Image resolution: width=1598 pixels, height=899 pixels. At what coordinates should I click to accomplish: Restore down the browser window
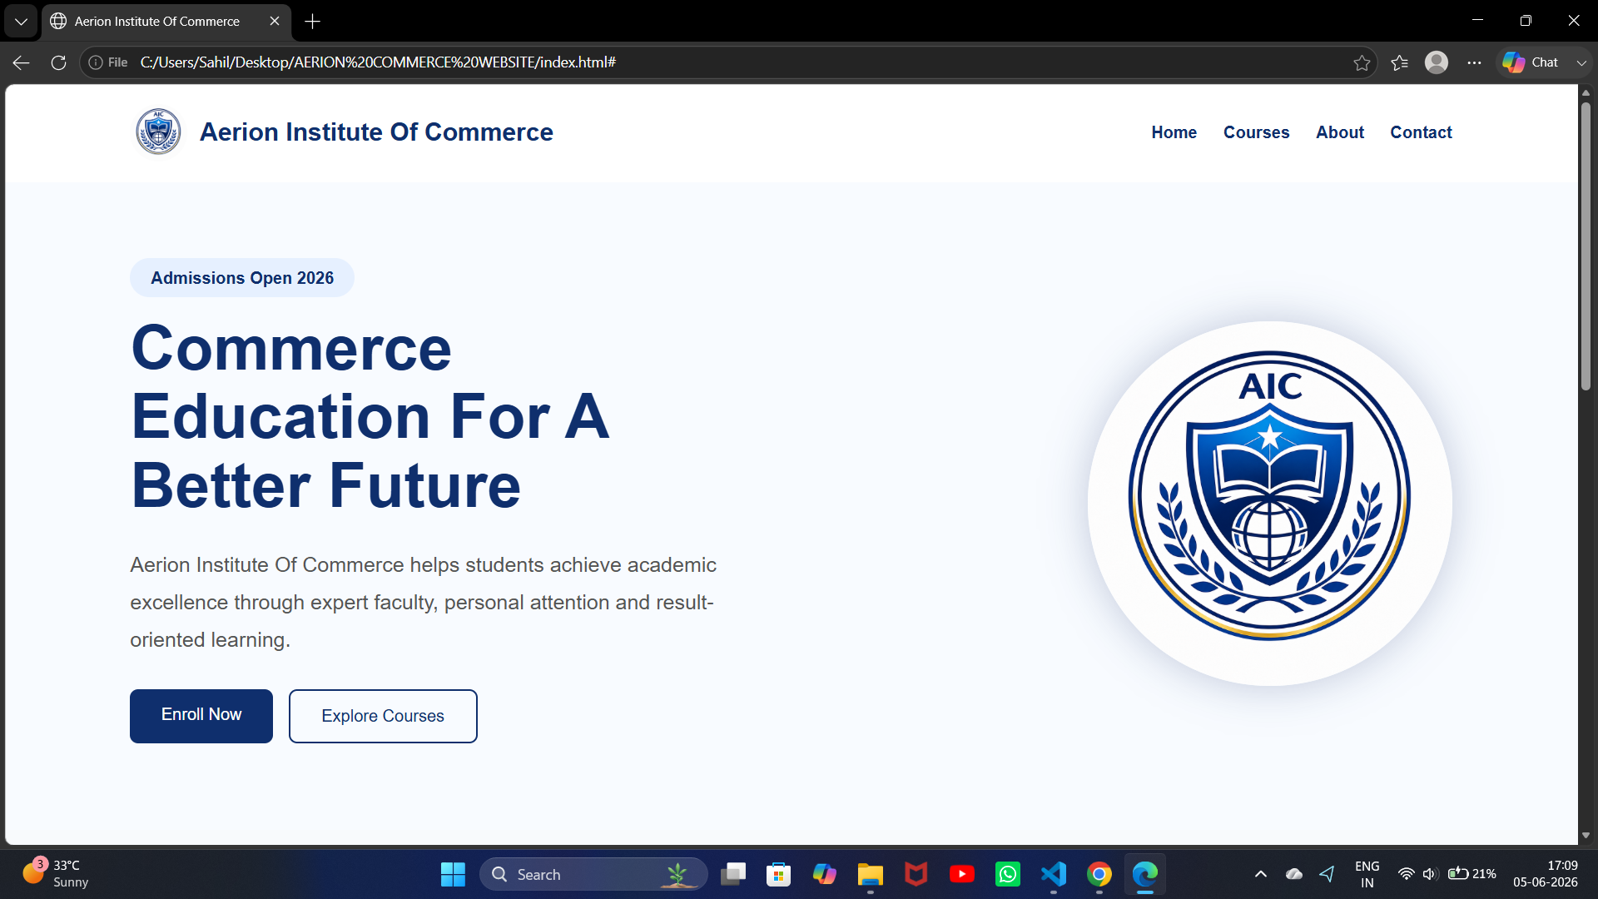[1526, 21]
